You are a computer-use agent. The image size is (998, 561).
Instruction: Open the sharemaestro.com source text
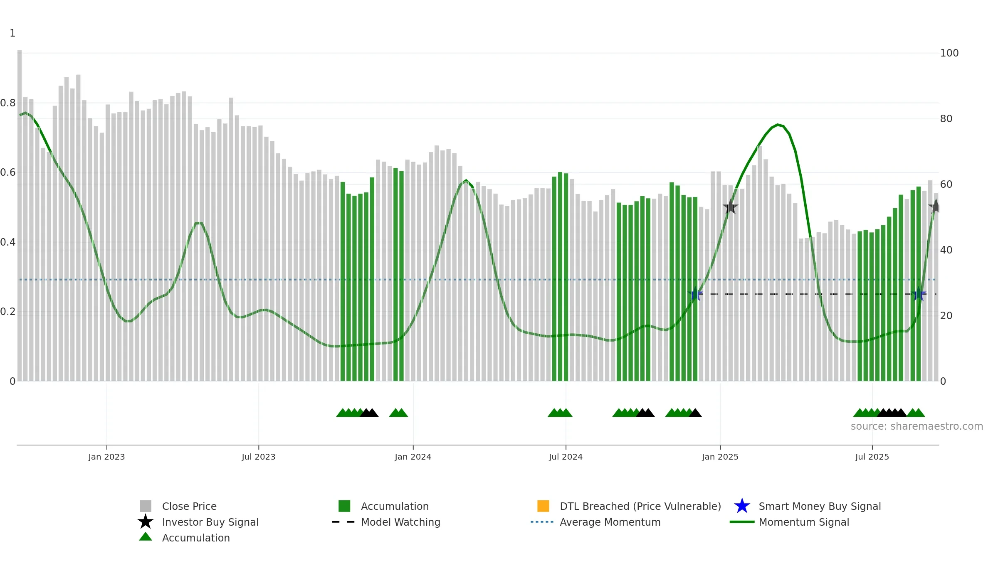[917, 426]
